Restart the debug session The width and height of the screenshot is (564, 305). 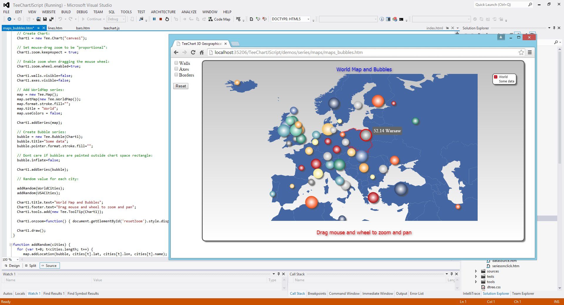tap(167, 19)
